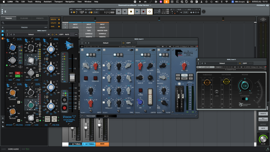Click Save in L1 Limiter Waves toolbar

pos(261,67)
